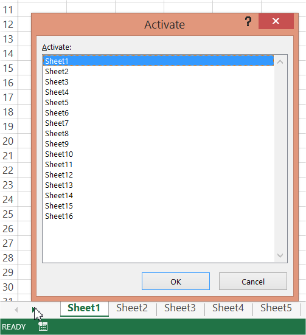Pick Sheet13 in the sheet list
The image size is (306, 335).
(x=158, y=185)
